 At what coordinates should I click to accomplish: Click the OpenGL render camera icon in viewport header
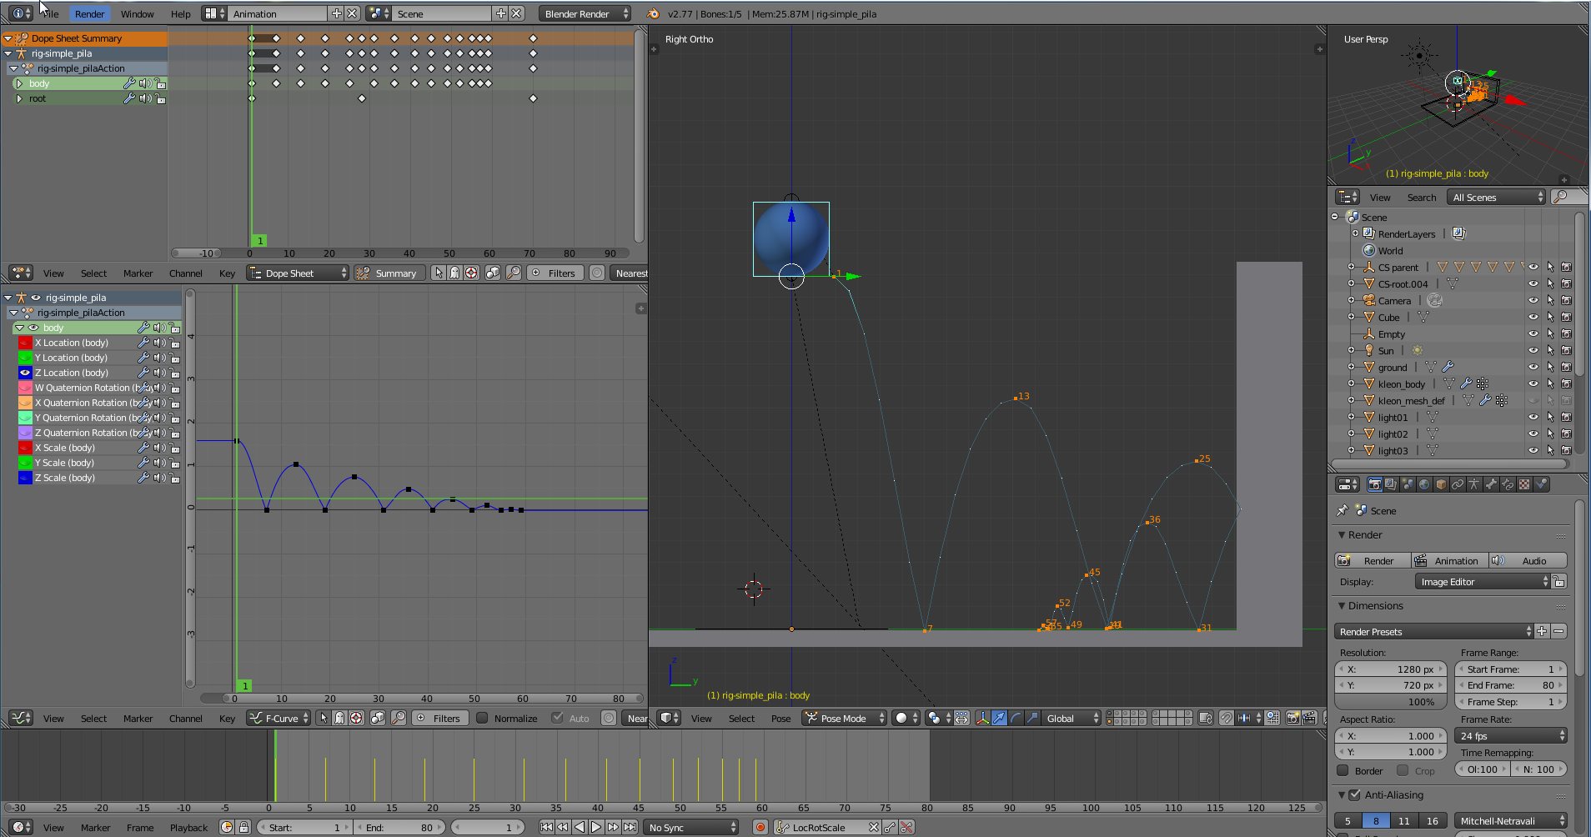[x=1292, y=718]
